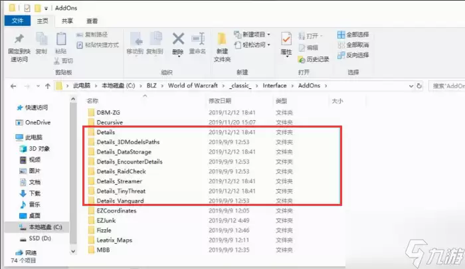Click 本地磁盘 (C:) breadcrumb
This screenshot has width=465, height=269.
click(x=118, y=86)
